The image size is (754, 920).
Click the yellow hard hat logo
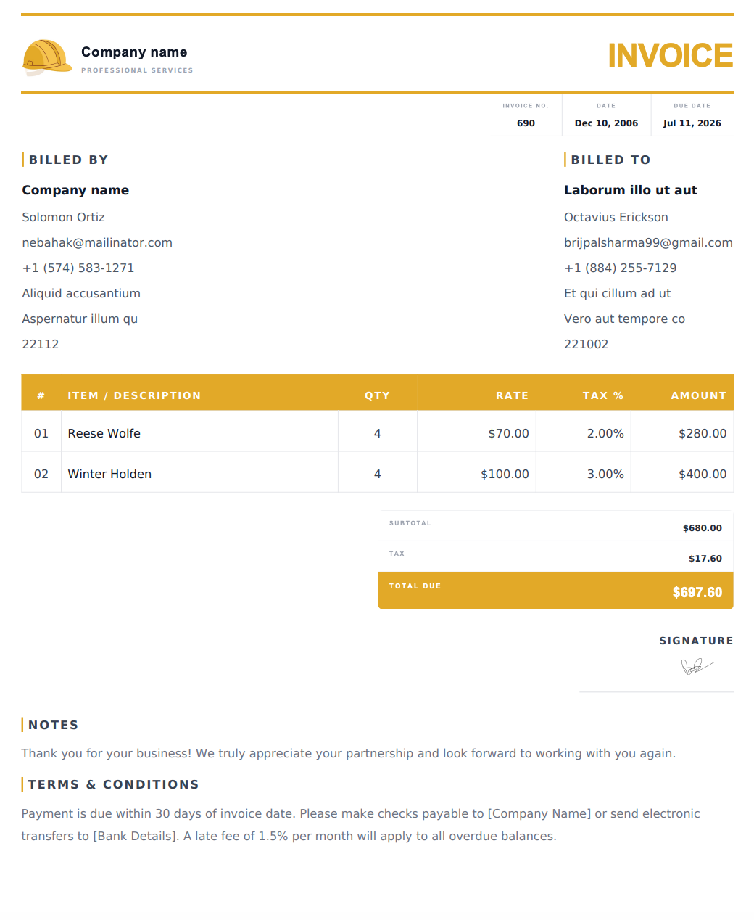47,57
